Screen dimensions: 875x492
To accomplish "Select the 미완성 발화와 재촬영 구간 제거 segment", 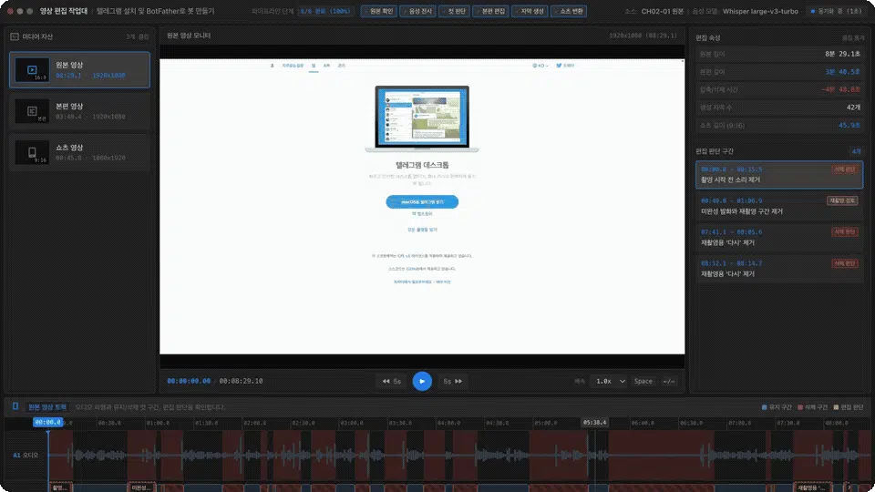I will point(779,206).
